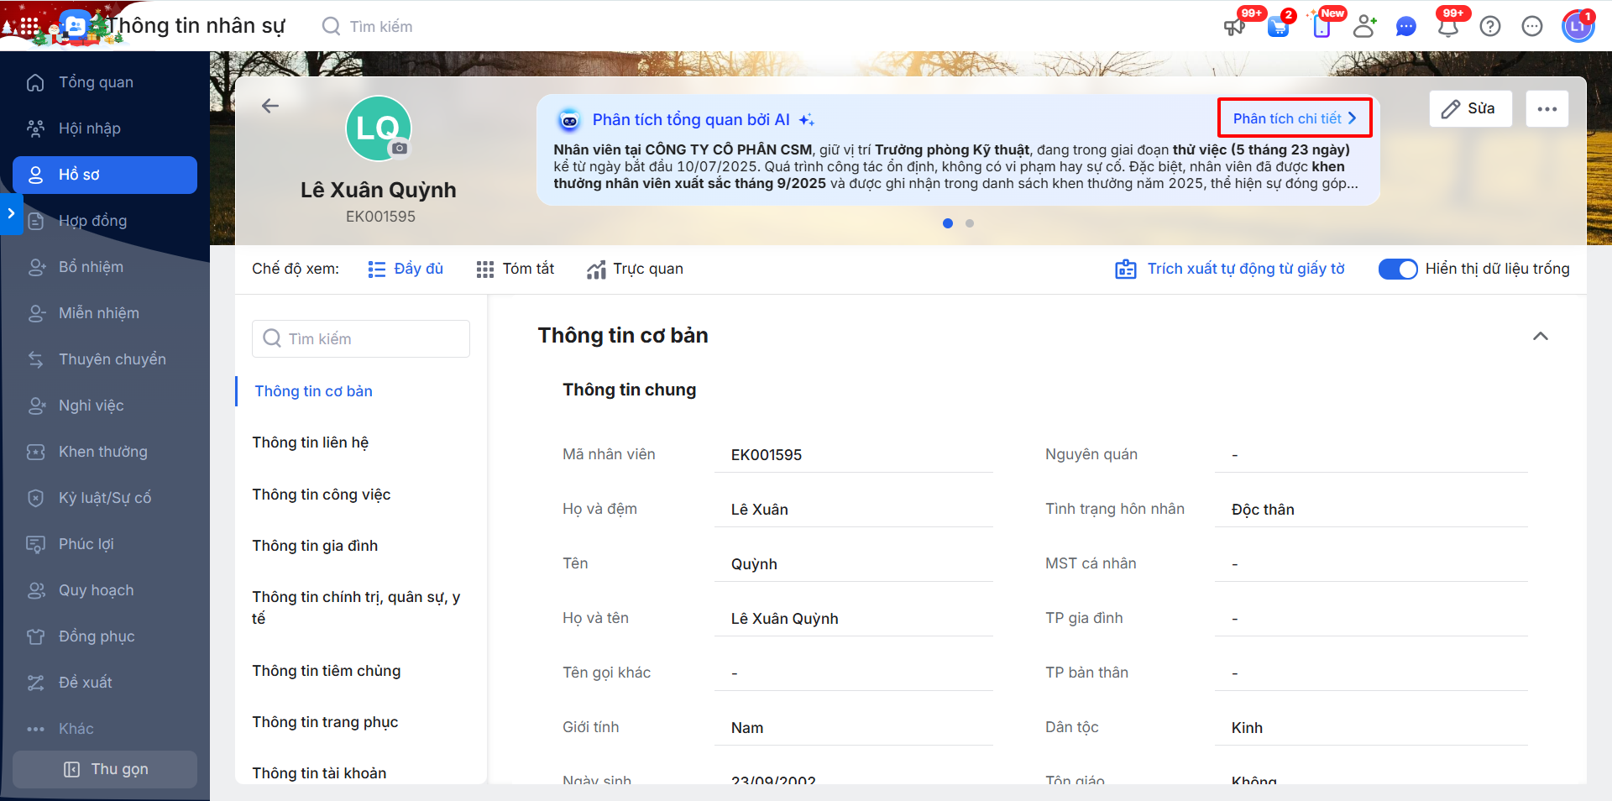Open Đề xuất in sidebar

pyautogui.click(x=105, y=683)
